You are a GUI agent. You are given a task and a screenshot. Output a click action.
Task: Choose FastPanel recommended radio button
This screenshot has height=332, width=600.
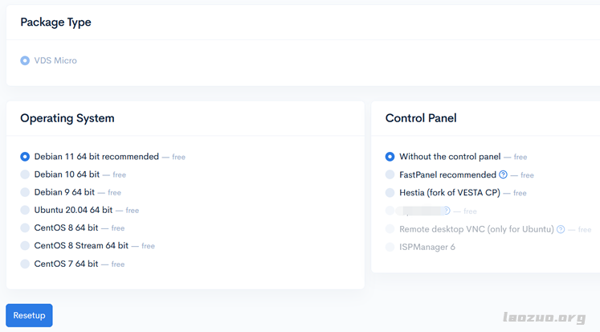click(390, 174)
